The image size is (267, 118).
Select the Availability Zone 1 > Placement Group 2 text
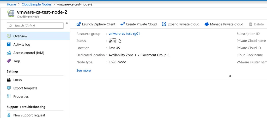pyautogui.click(x=139, y=55)
